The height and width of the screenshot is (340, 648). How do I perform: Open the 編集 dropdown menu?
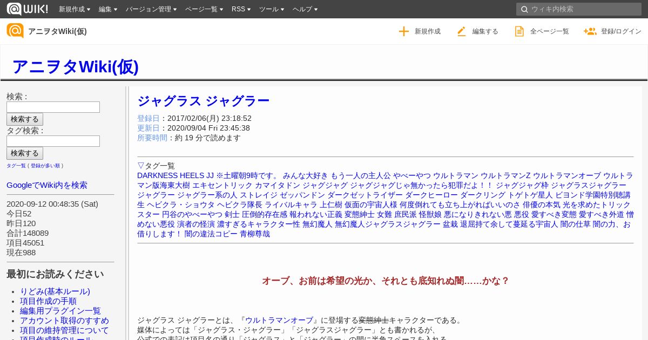click(x=108, y=9)
